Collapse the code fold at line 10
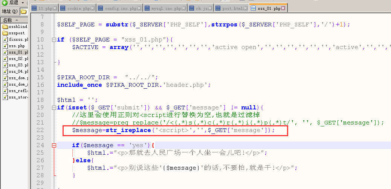The height and width of the screenshot is (189, 391). point(54,40)
